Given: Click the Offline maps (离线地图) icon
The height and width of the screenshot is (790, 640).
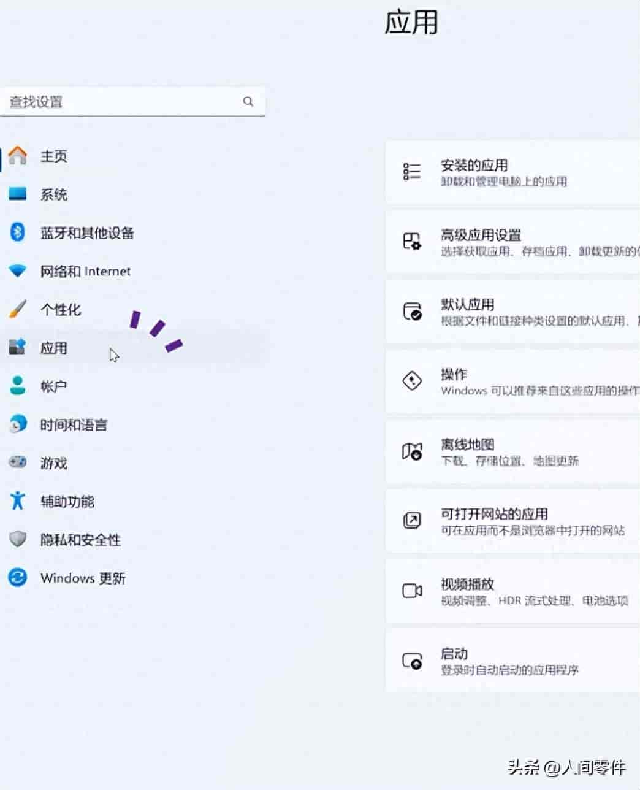Looking at the screenshot, I should click(412, 451).
